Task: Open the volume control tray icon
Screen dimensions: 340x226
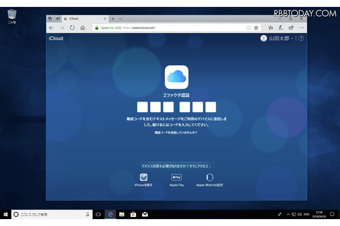Action: 300,214
